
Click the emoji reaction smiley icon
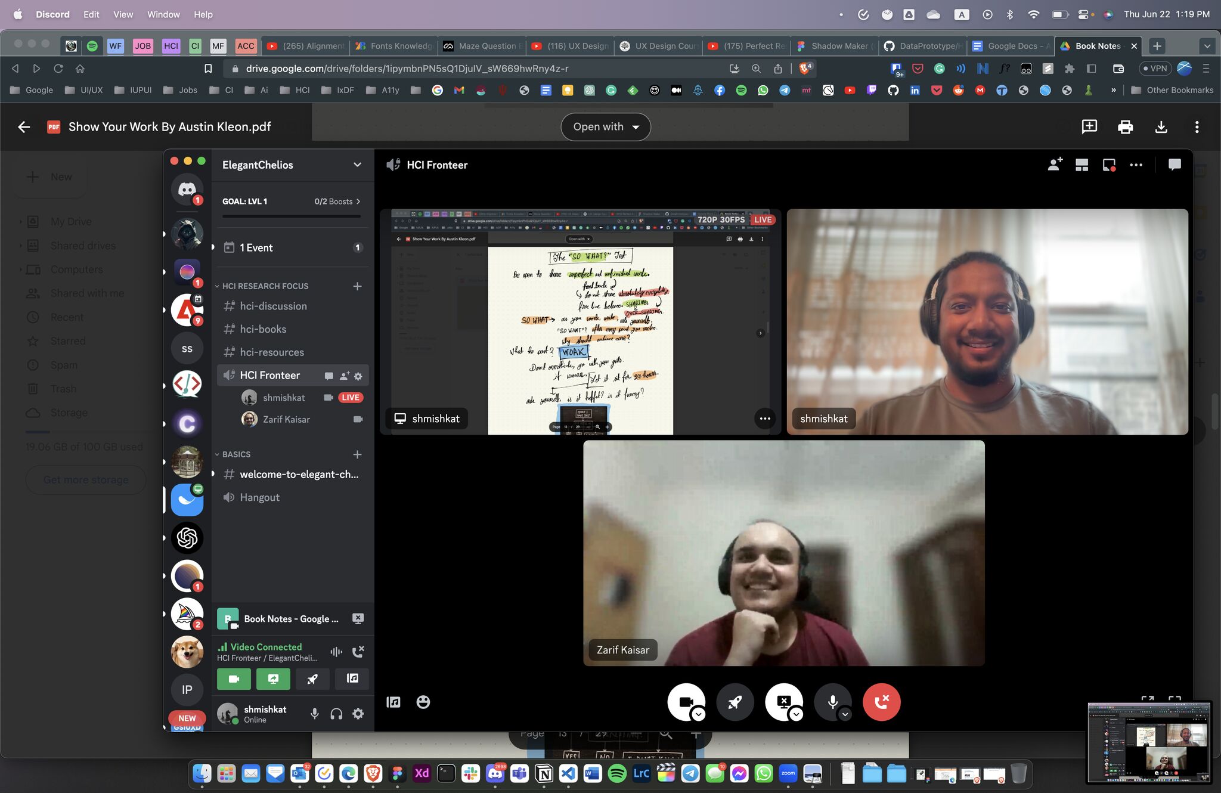(423, 702)
